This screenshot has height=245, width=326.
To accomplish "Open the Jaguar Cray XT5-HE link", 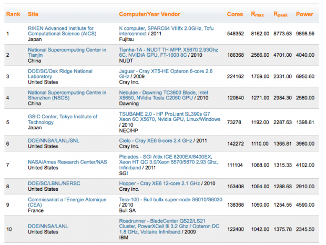I will click(166, 74).
